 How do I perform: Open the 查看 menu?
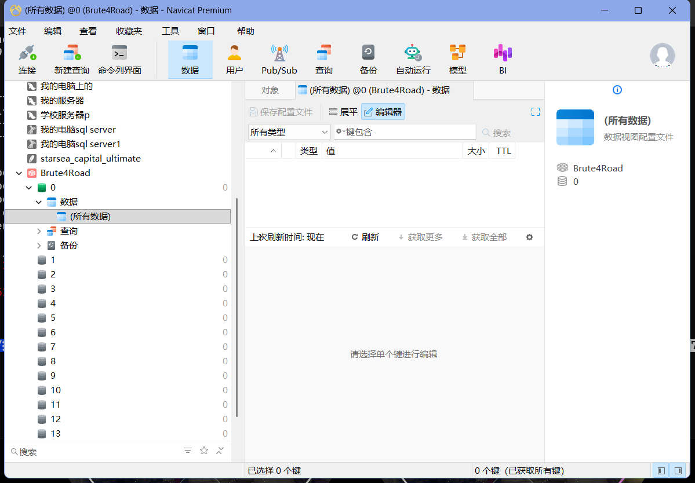click(x=88, y=31)
